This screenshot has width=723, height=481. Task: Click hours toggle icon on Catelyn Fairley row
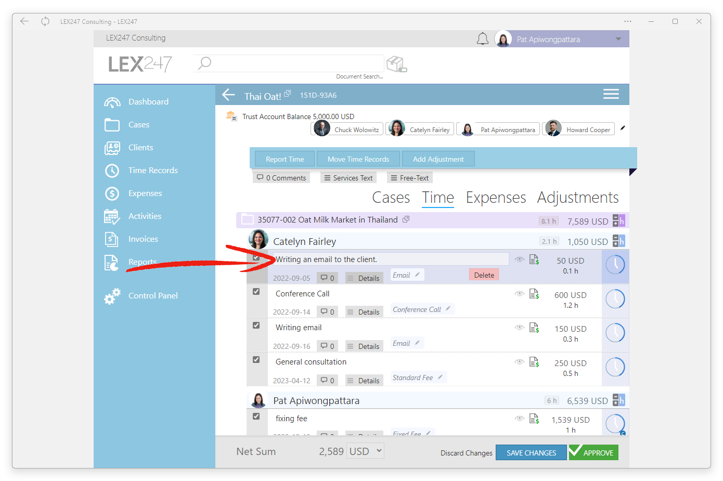pos(618,241)
